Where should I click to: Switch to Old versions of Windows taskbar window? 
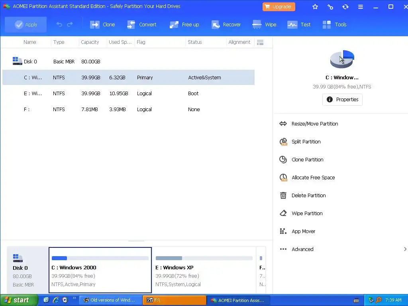click(110, 300)
